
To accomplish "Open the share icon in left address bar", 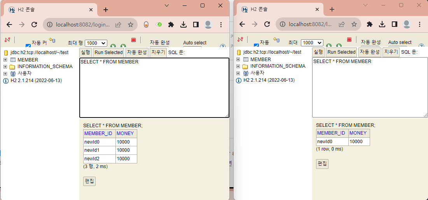I will click(118, 25).
